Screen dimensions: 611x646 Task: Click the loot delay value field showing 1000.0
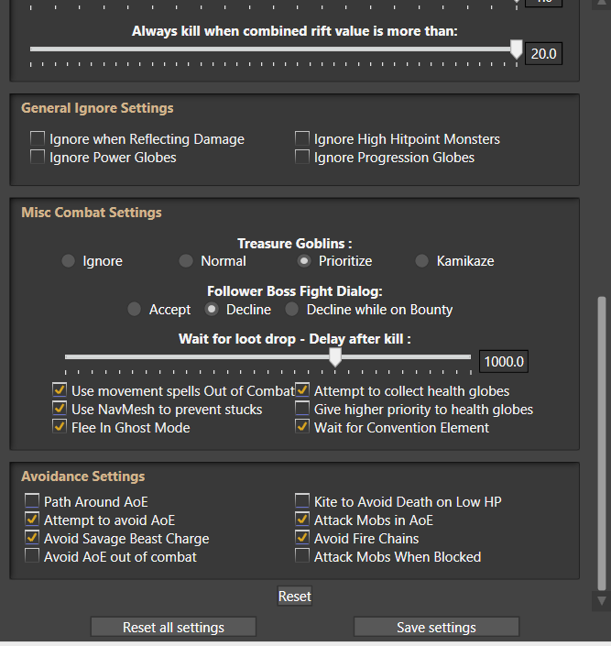click(504, 361)
